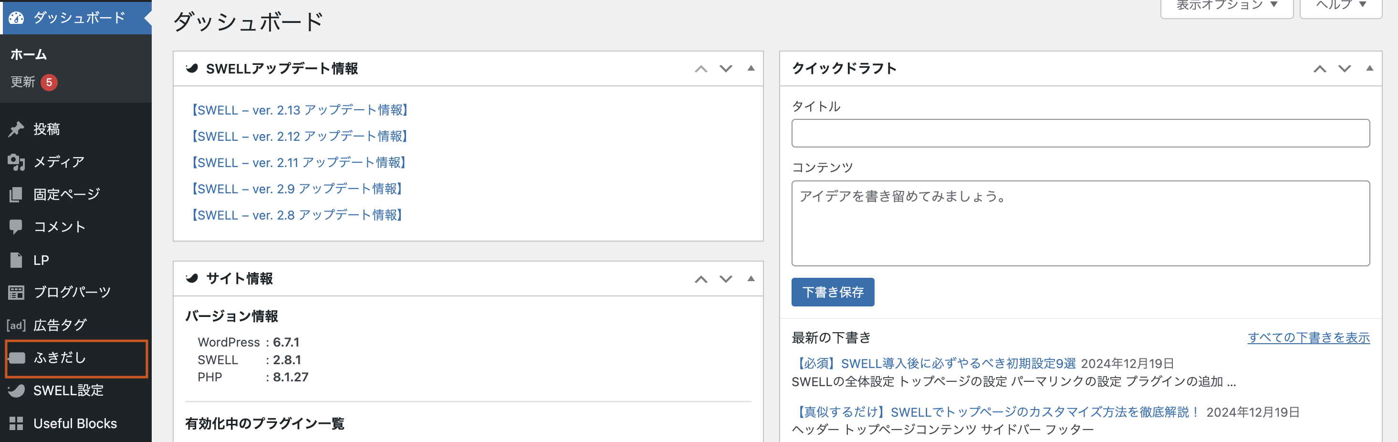This screenshot has width=1398, height=442.
Task: Click the Posts pushpin icon
Action: (x=16, y=129)
